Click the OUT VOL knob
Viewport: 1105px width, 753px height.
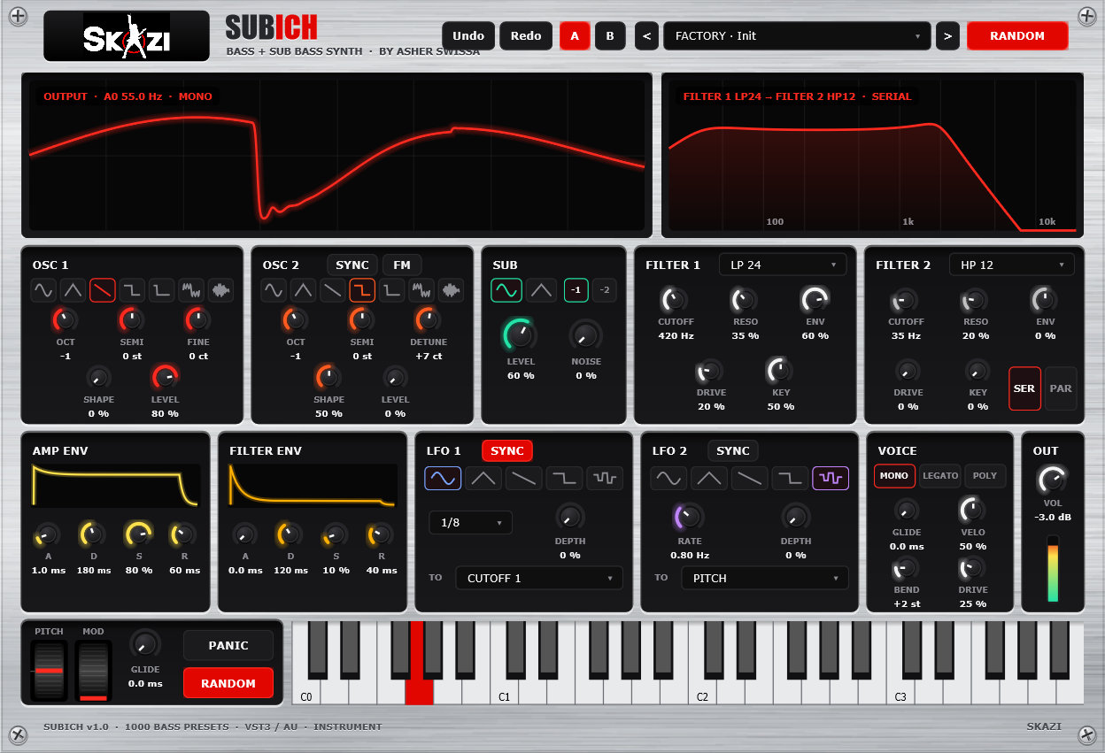click(1052, 480)
